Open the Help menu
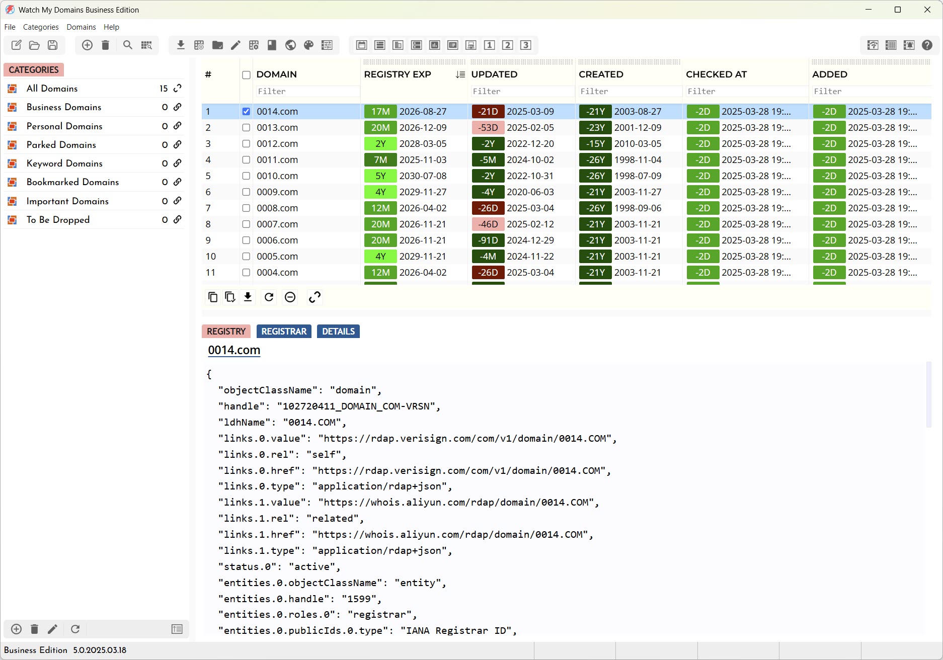This screenshot has width=943, height=660. point(111,27)
